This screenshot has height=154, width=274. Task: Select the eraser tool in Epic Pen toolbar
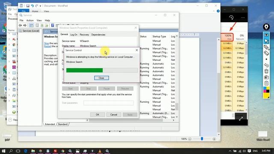click(x=266, y=53)
